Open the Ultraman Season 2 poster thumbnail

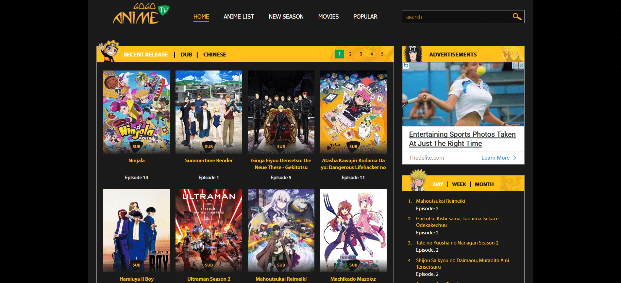pos(209,230)
